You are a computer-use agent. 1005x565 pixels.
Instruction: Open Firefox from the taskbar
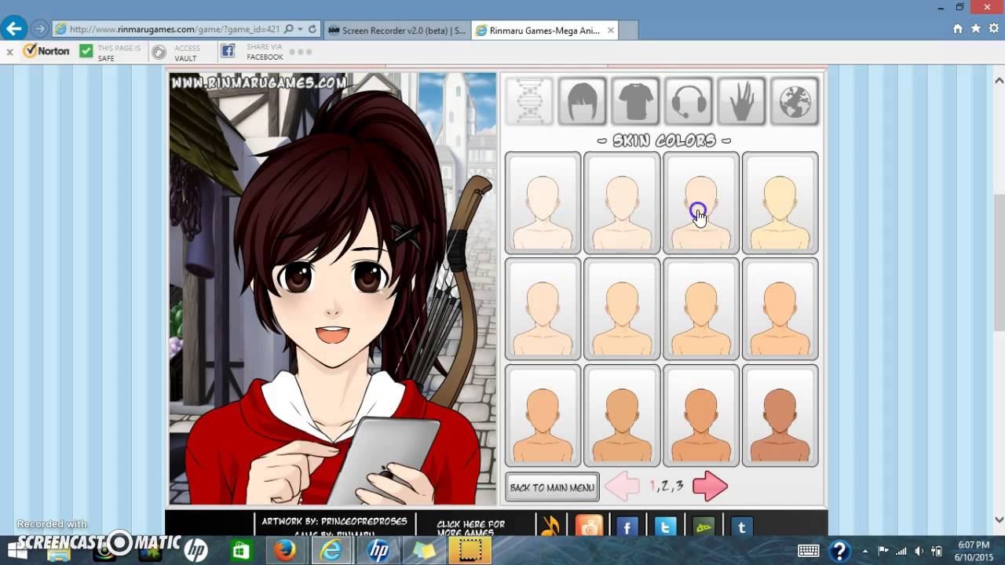point(285,550)
